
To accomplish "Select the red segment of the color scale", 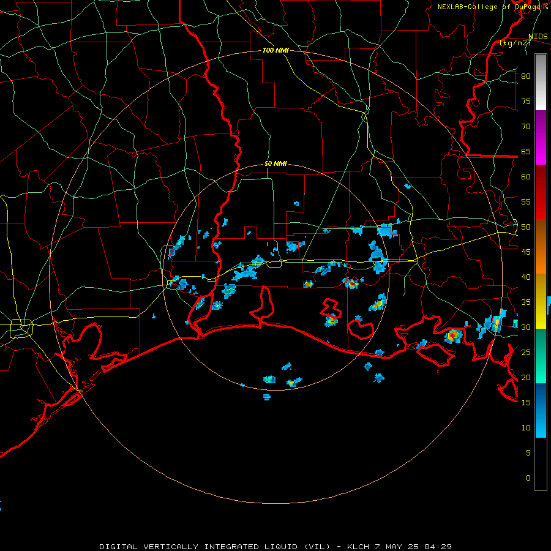I will (x=541, y=192).
